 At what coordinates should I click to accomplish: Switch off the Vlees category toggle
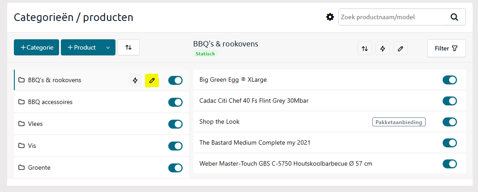tap(175, 124)
